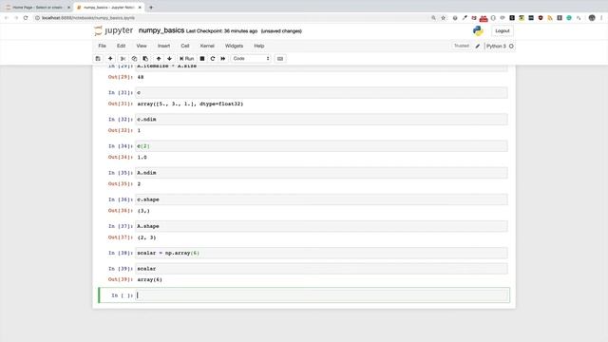Insert a cell below with plus icon

[x=110, y=59]
